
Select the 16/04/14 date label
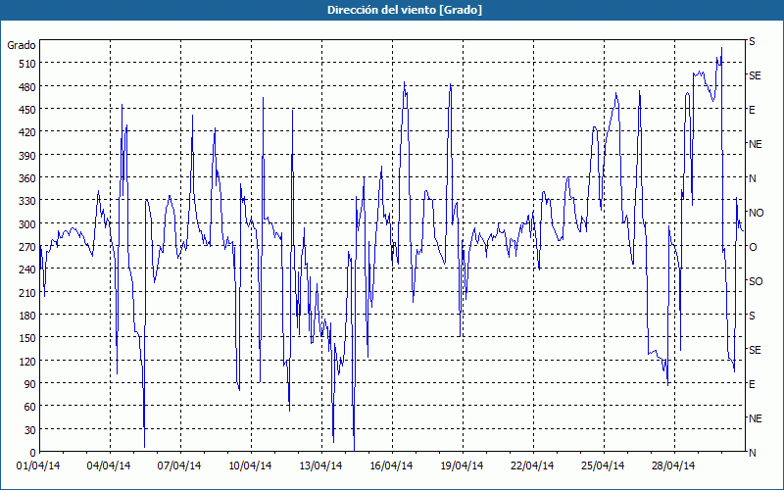[391, 465]
